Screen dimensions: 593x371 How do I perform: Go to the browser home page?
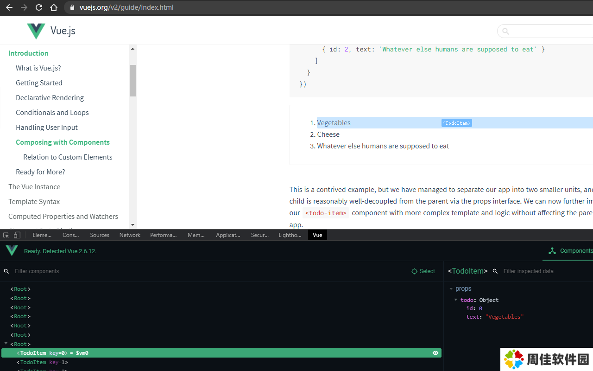click(54, 7)
